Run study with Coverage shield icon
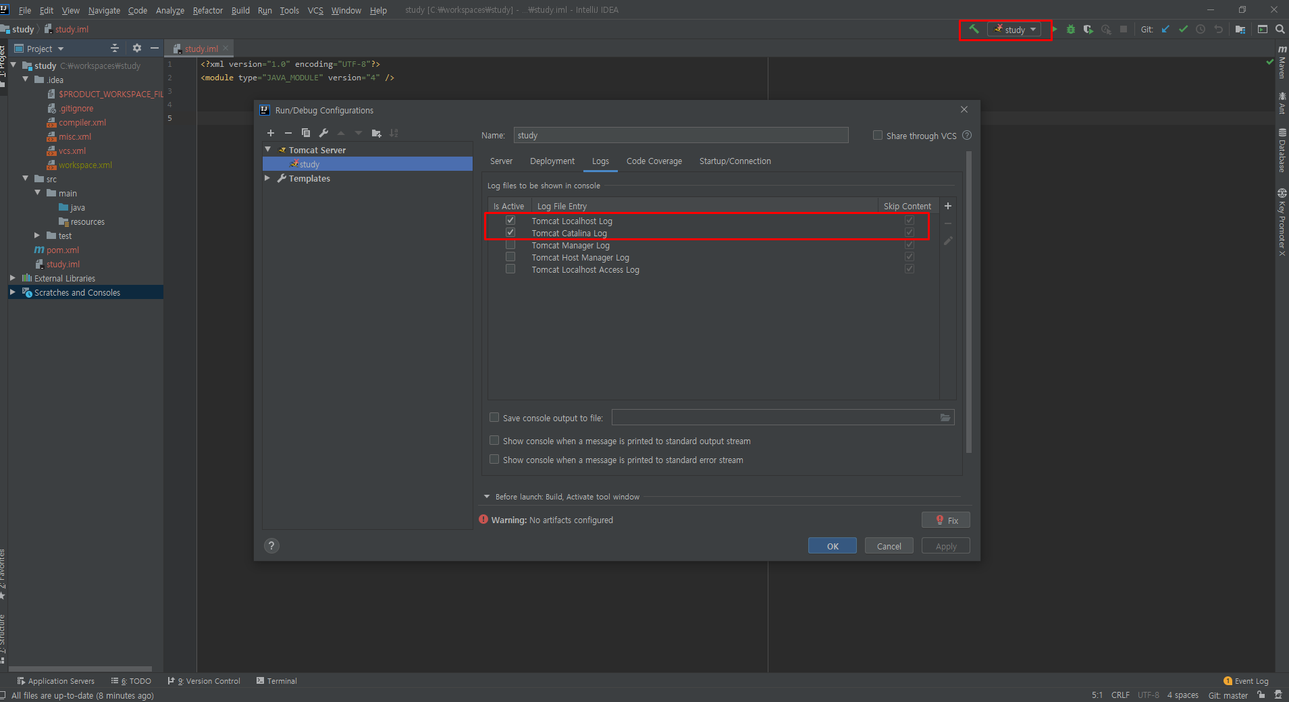1289x702 pixels. [x=1088, y=29]
